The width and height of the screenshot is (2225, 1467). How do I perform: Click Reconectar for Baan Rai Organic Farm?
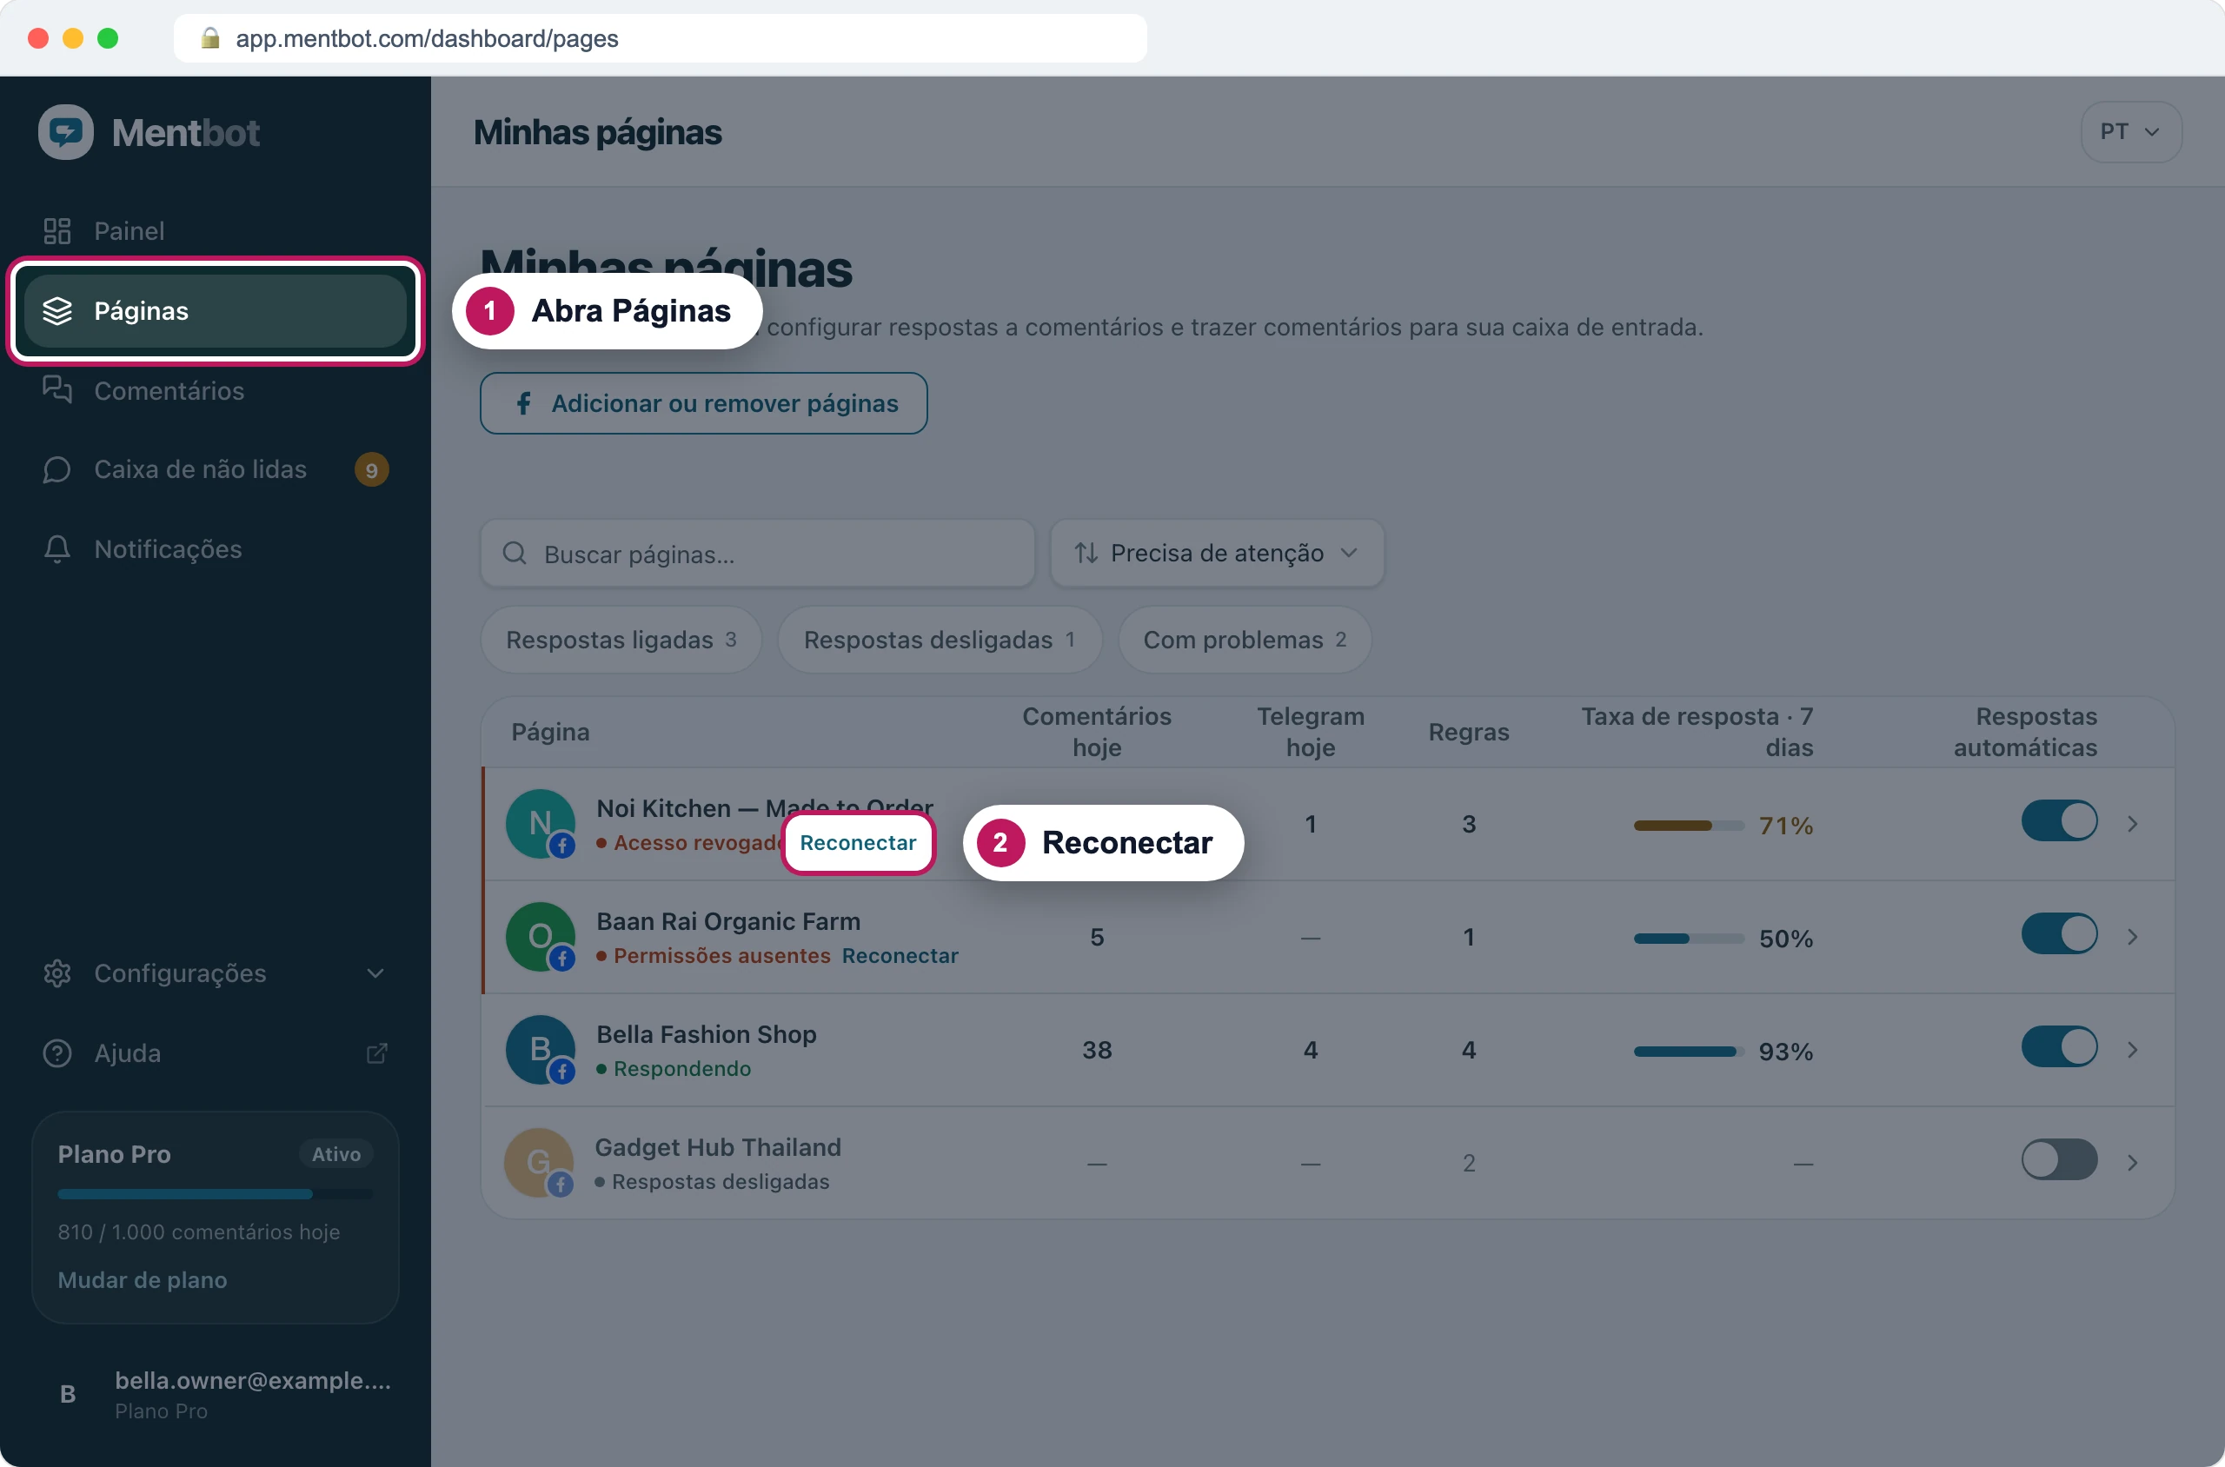click(900, 955)
